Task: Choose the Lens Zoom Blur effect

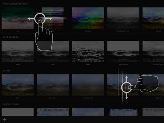Action: 88,85
